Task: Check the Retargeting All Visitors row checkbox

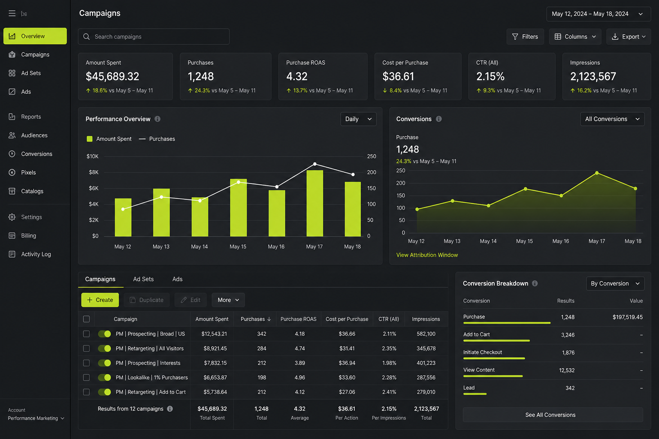Action: 86,349
